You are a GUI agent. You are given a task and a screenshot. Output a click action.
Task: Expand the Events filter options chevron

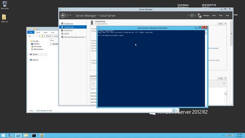pos(224,84)
